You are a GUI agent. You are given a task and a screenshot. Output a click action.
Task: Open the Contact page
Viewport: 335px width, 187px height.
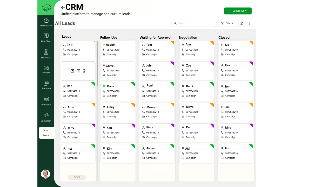pos(46,70)
